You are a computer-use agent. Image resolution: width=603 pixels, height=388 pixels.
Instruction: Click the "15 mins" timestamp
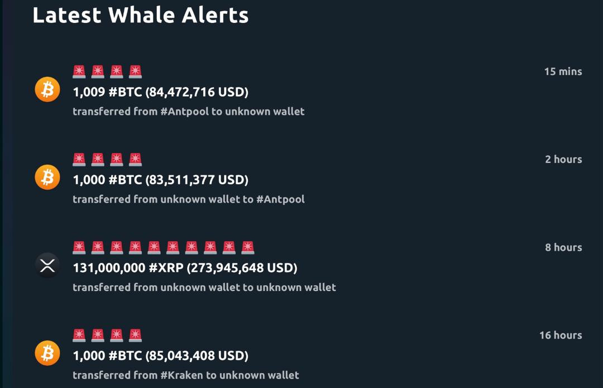pos(563,71)
